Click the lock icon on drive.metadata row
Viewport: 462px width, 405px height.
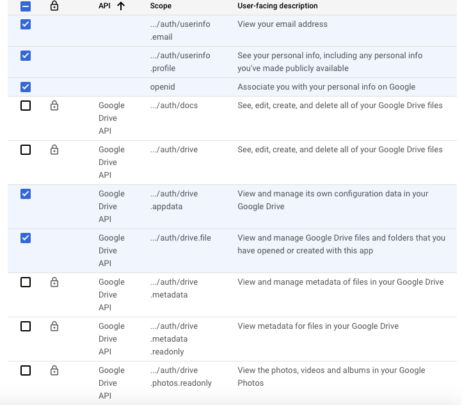pos(54,282)
